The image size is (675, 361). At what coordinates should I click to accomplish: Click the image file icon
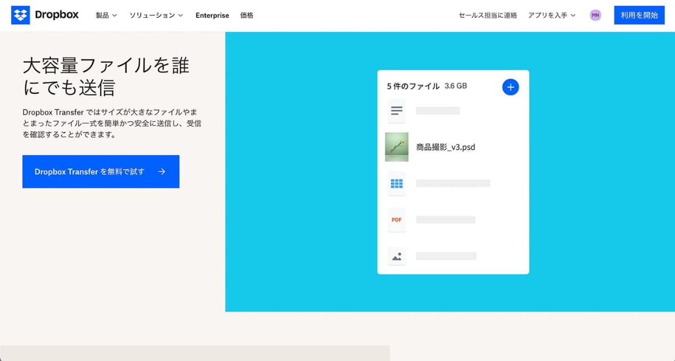tap(397, 256)
